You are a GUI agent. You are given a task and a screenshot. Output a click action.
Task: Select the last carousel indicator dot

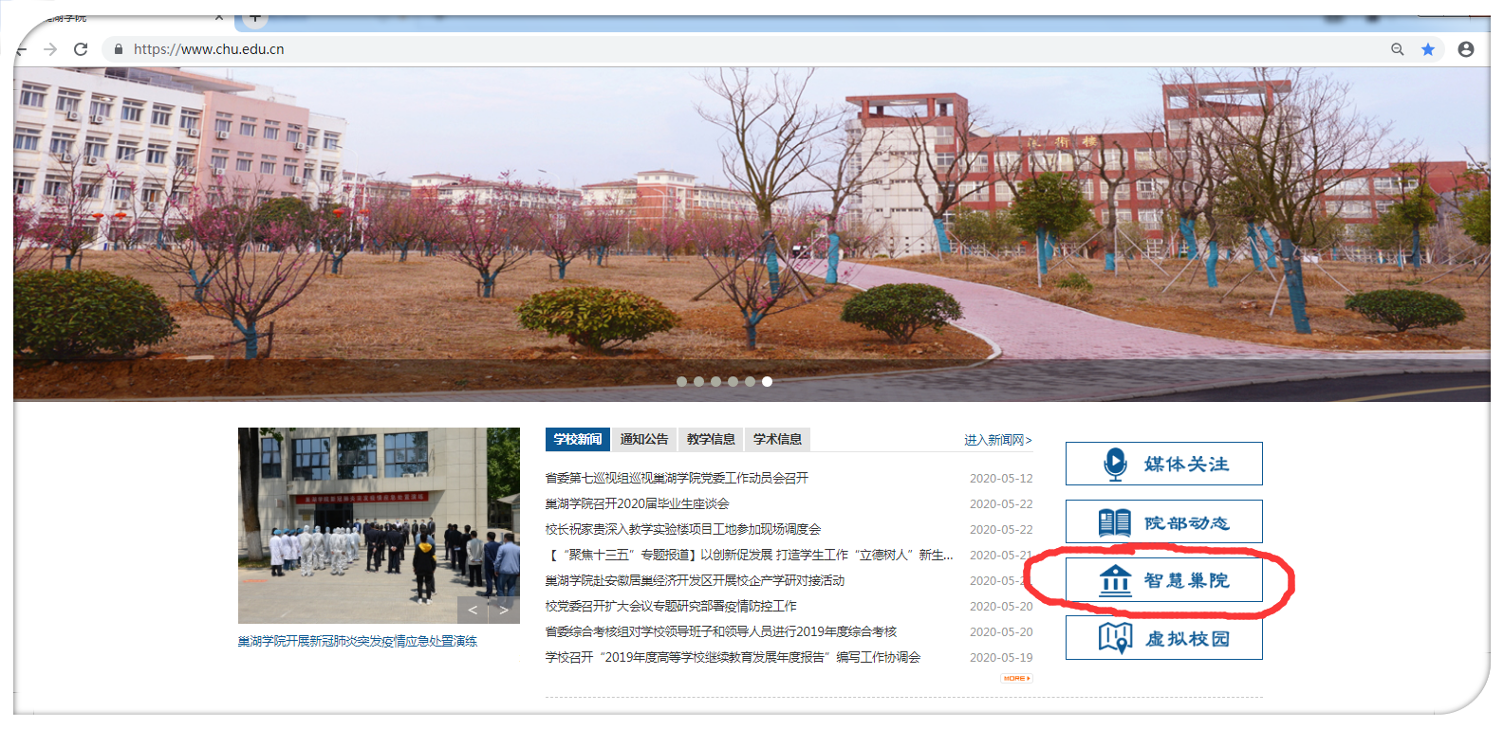767,382
